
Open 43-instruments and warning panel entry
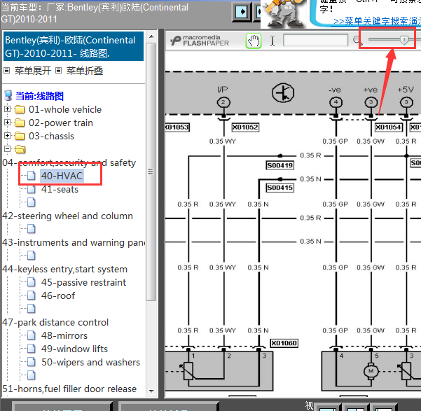(74, 242)
